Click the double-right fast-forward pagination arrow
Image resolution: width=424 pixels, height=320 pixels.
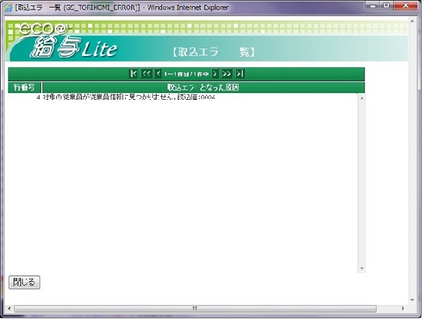point(227,74)
